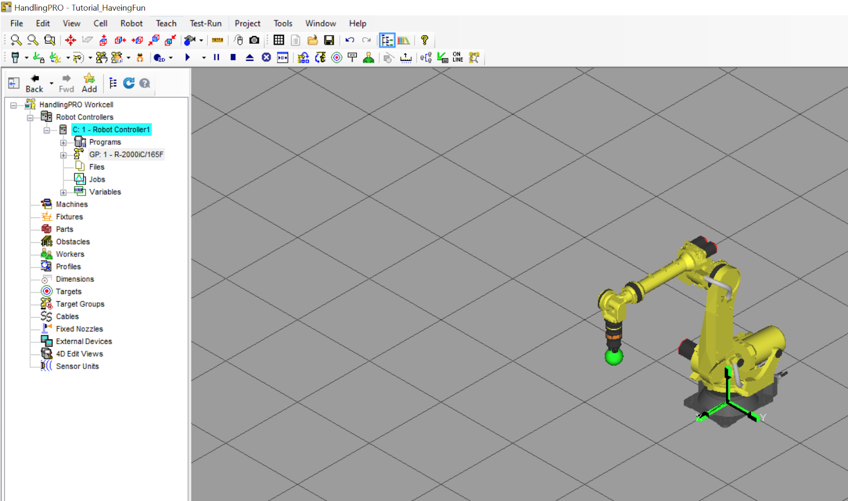This screenshot has height=501, width=848.
Task: Click the black grid table icon
Action: tap(279, 40)
